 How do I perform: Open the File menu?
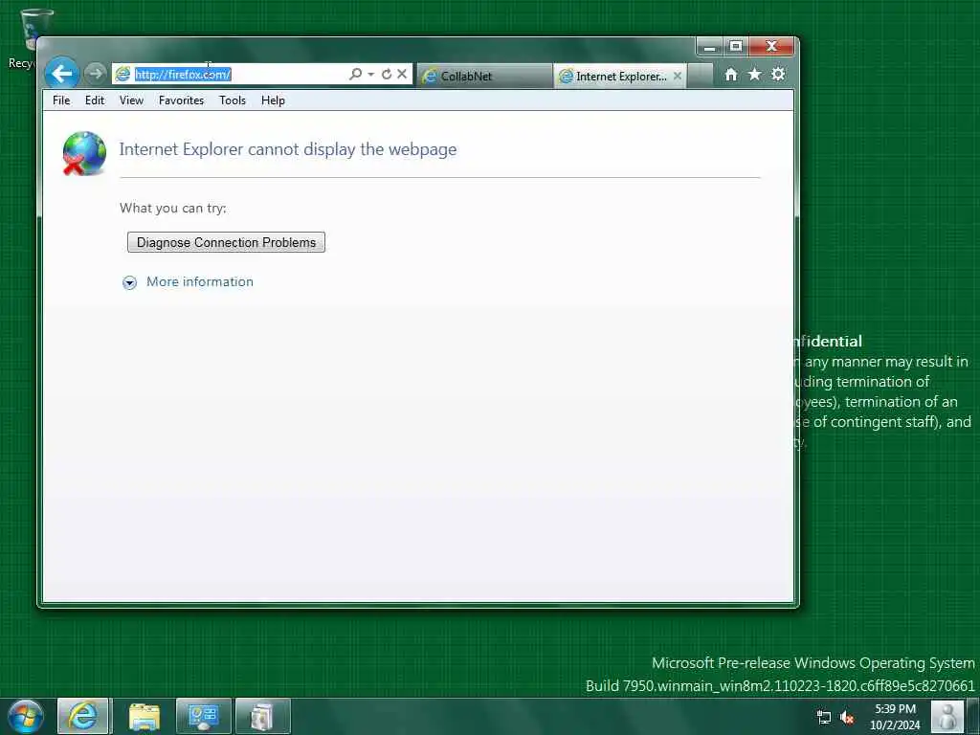click(x=61, y=100)
